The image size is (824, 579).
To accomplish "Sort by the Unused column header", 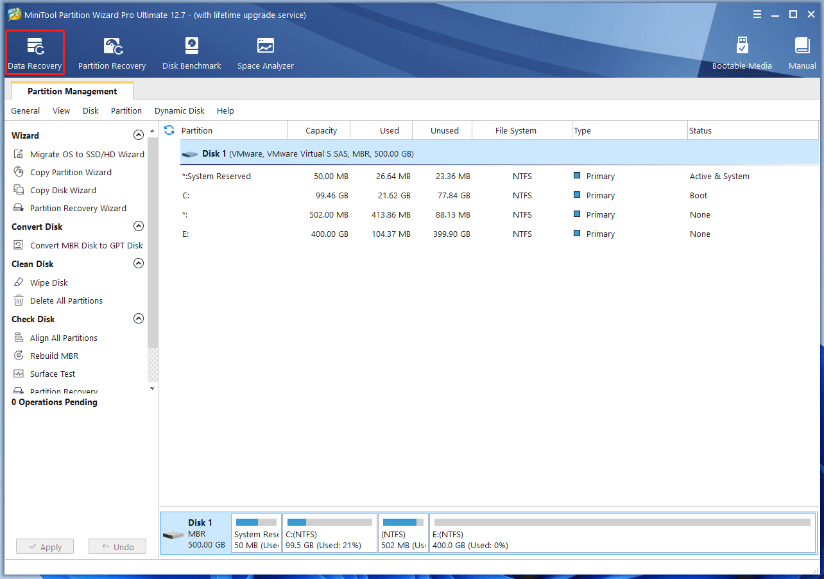I will pos(442,130).
